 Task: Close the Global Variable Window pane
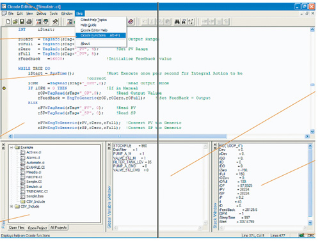pos(109,144)
